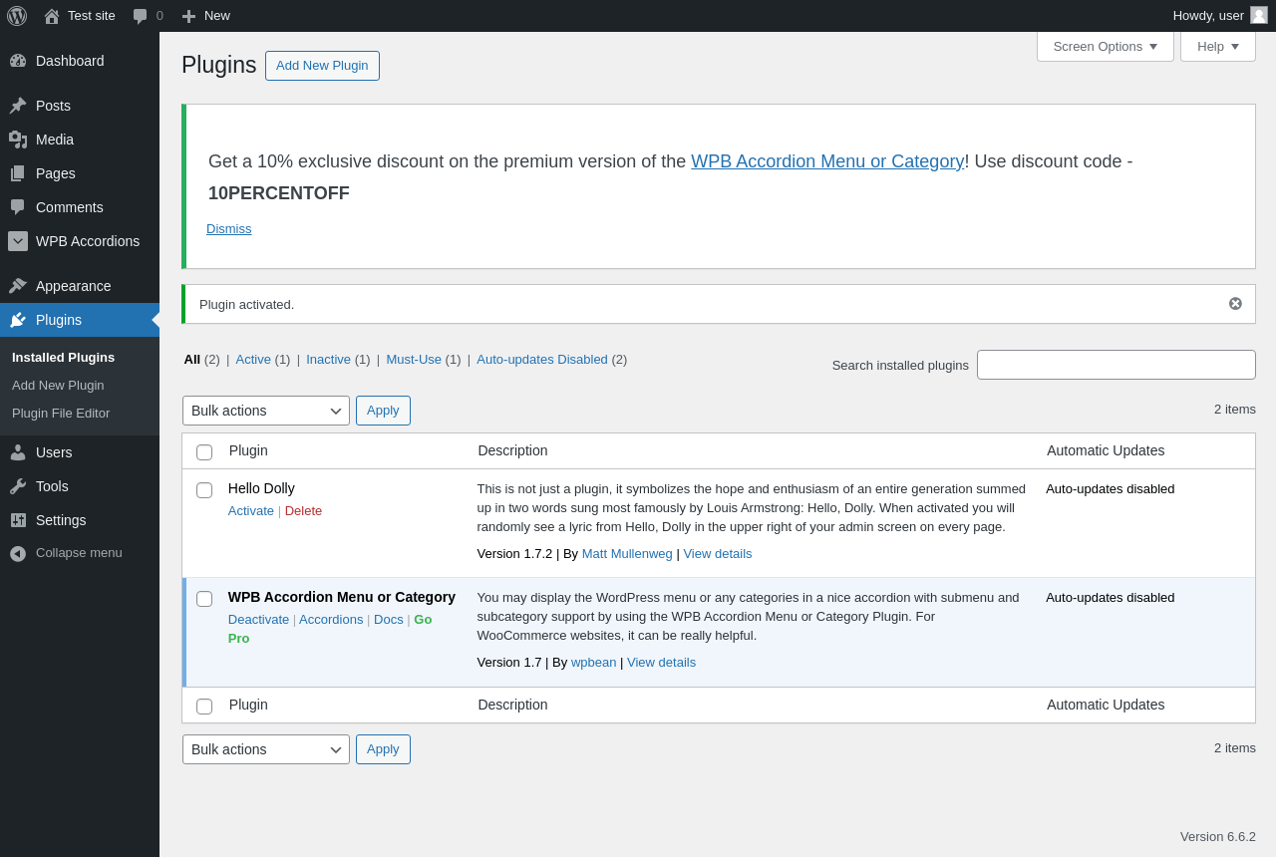This screenshot has width=1276, height=857.
Task: Click bottom Apply button
Action: click(x=383, y=749)
